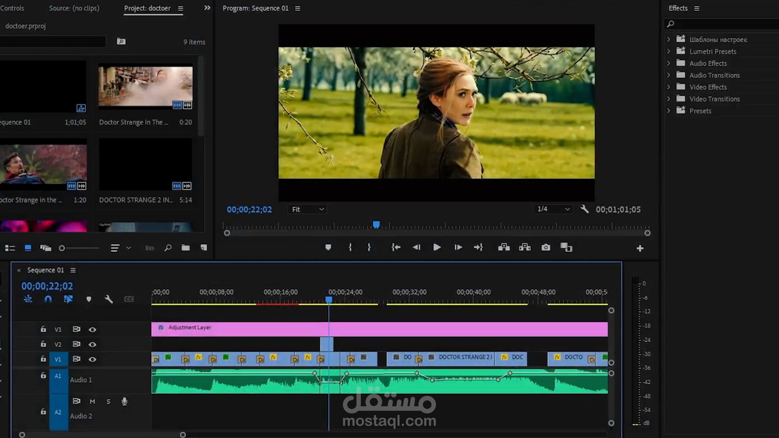Toggle V2 track output eye
The height and width of the screenshot is (438, 779).
(93, 344)
